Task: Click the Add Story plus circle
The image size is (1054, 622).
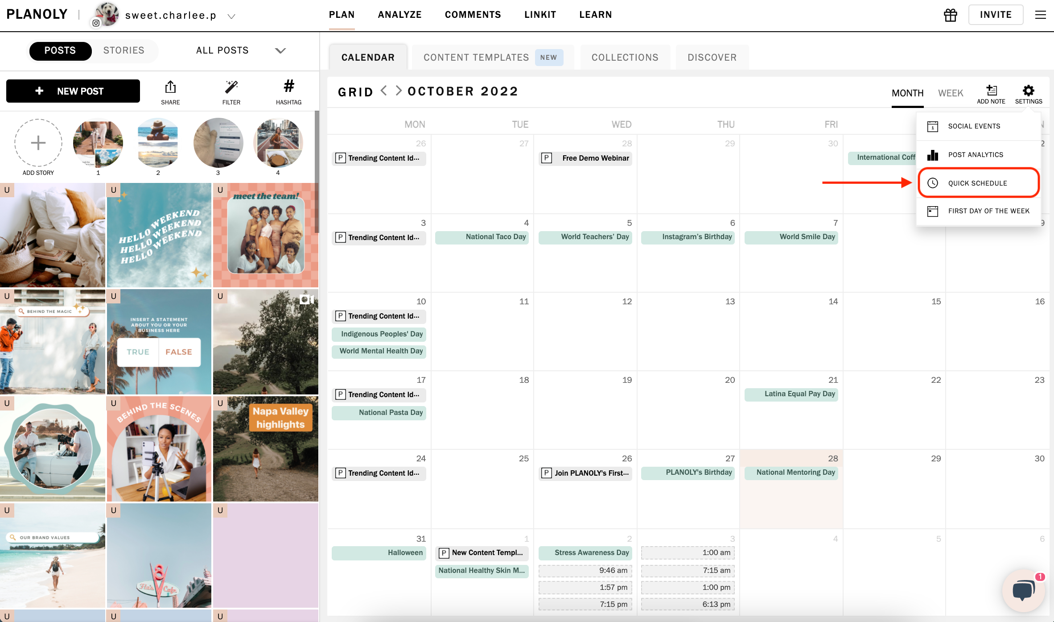Action: 38,143
